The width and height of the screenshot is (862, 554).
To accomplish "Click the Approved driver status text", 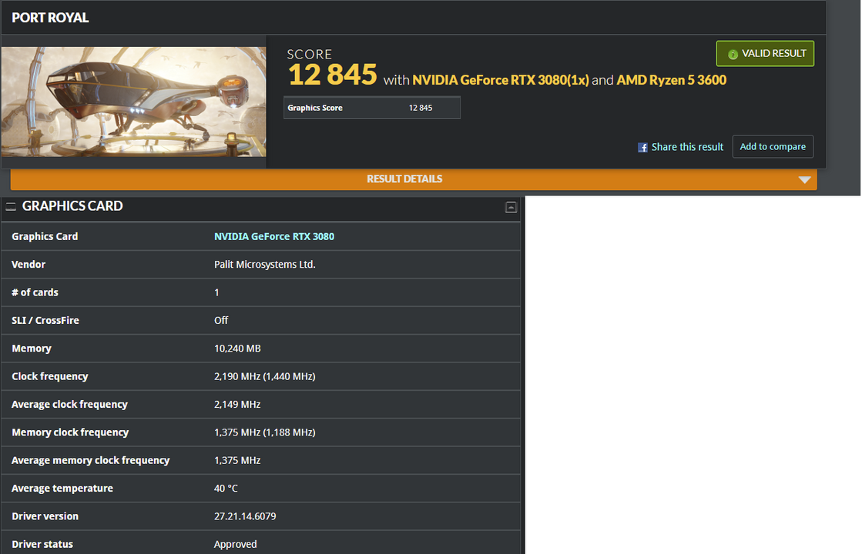I will pos(235,544).
